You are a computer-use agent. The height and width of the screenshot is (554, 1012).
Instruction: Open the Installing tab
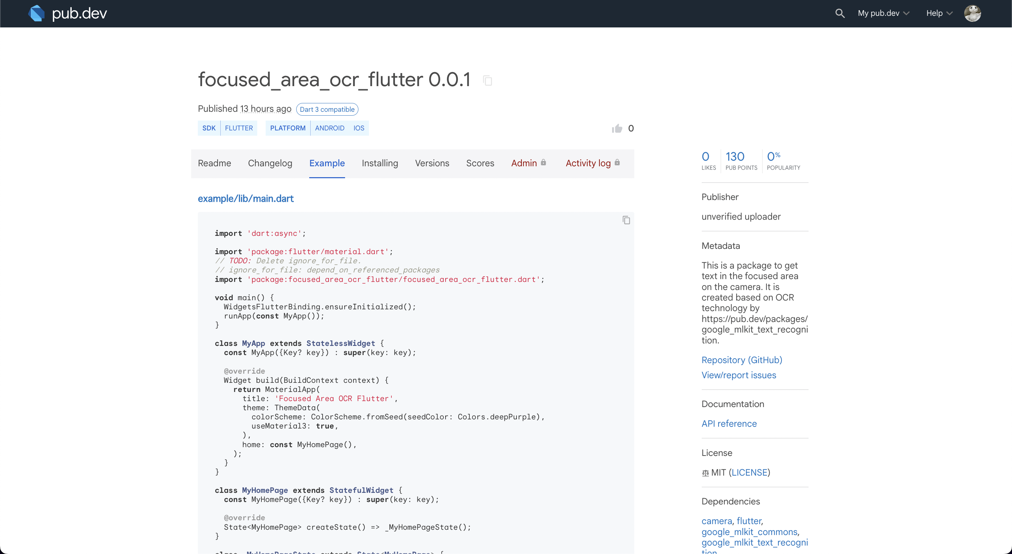(379, 163)
